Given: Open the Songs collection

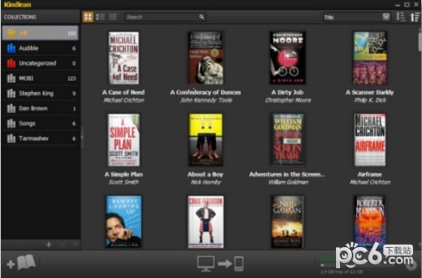Looking at the screenshot, I should click(x=40, y=124).
